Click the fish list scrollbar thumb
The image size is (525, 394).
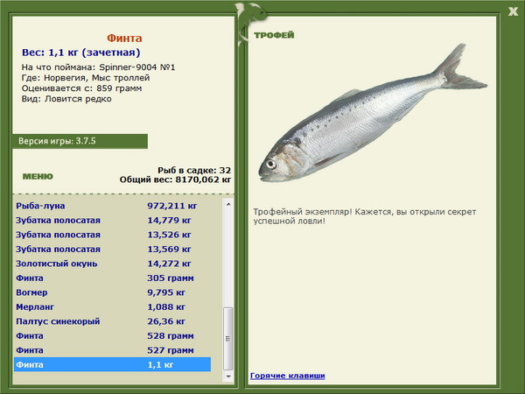tap(228, 338)
